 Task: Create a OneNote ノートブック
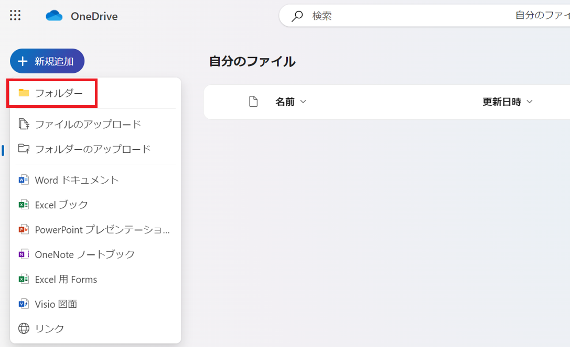click(95, 254)
